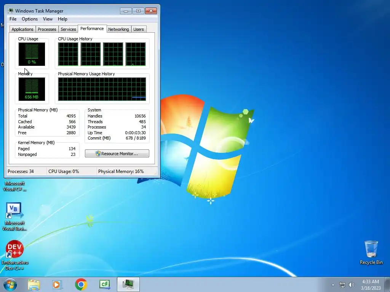Switch to the Networking tab

pyautogui.click(x=118, y=29)
